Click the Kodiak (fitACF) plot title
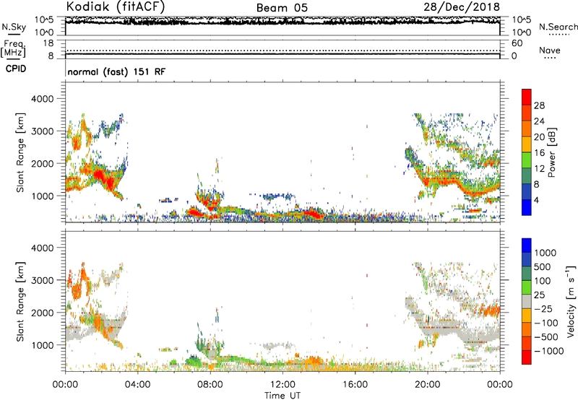 (116, 6)
